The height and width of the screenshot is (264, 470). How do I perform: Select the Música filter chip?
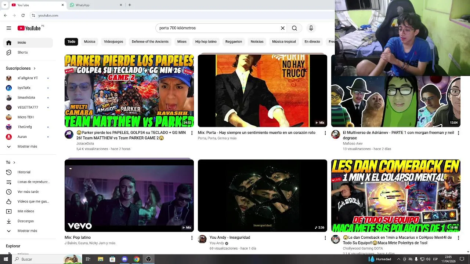[x=90, y=42]
